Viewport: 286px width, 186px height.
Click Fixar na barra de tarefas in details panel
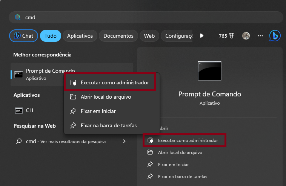(183, 176)
